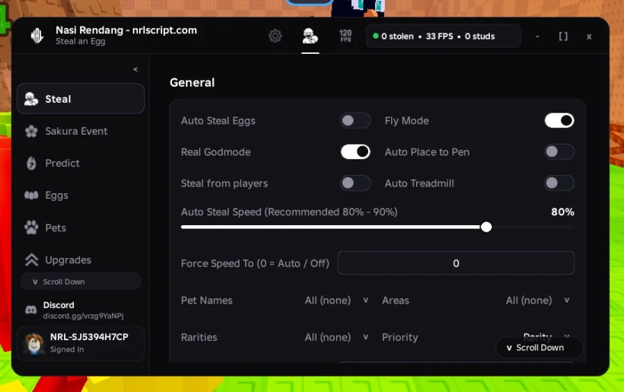The image size is (624, 392).
Task: Click the main panel Scroll Down button
Action: tap(539, 348)
